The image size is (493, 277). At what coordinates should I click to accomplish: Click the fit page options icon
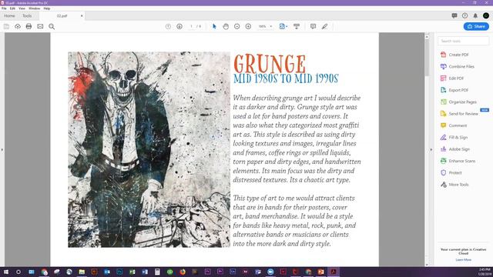coord(282,26)
